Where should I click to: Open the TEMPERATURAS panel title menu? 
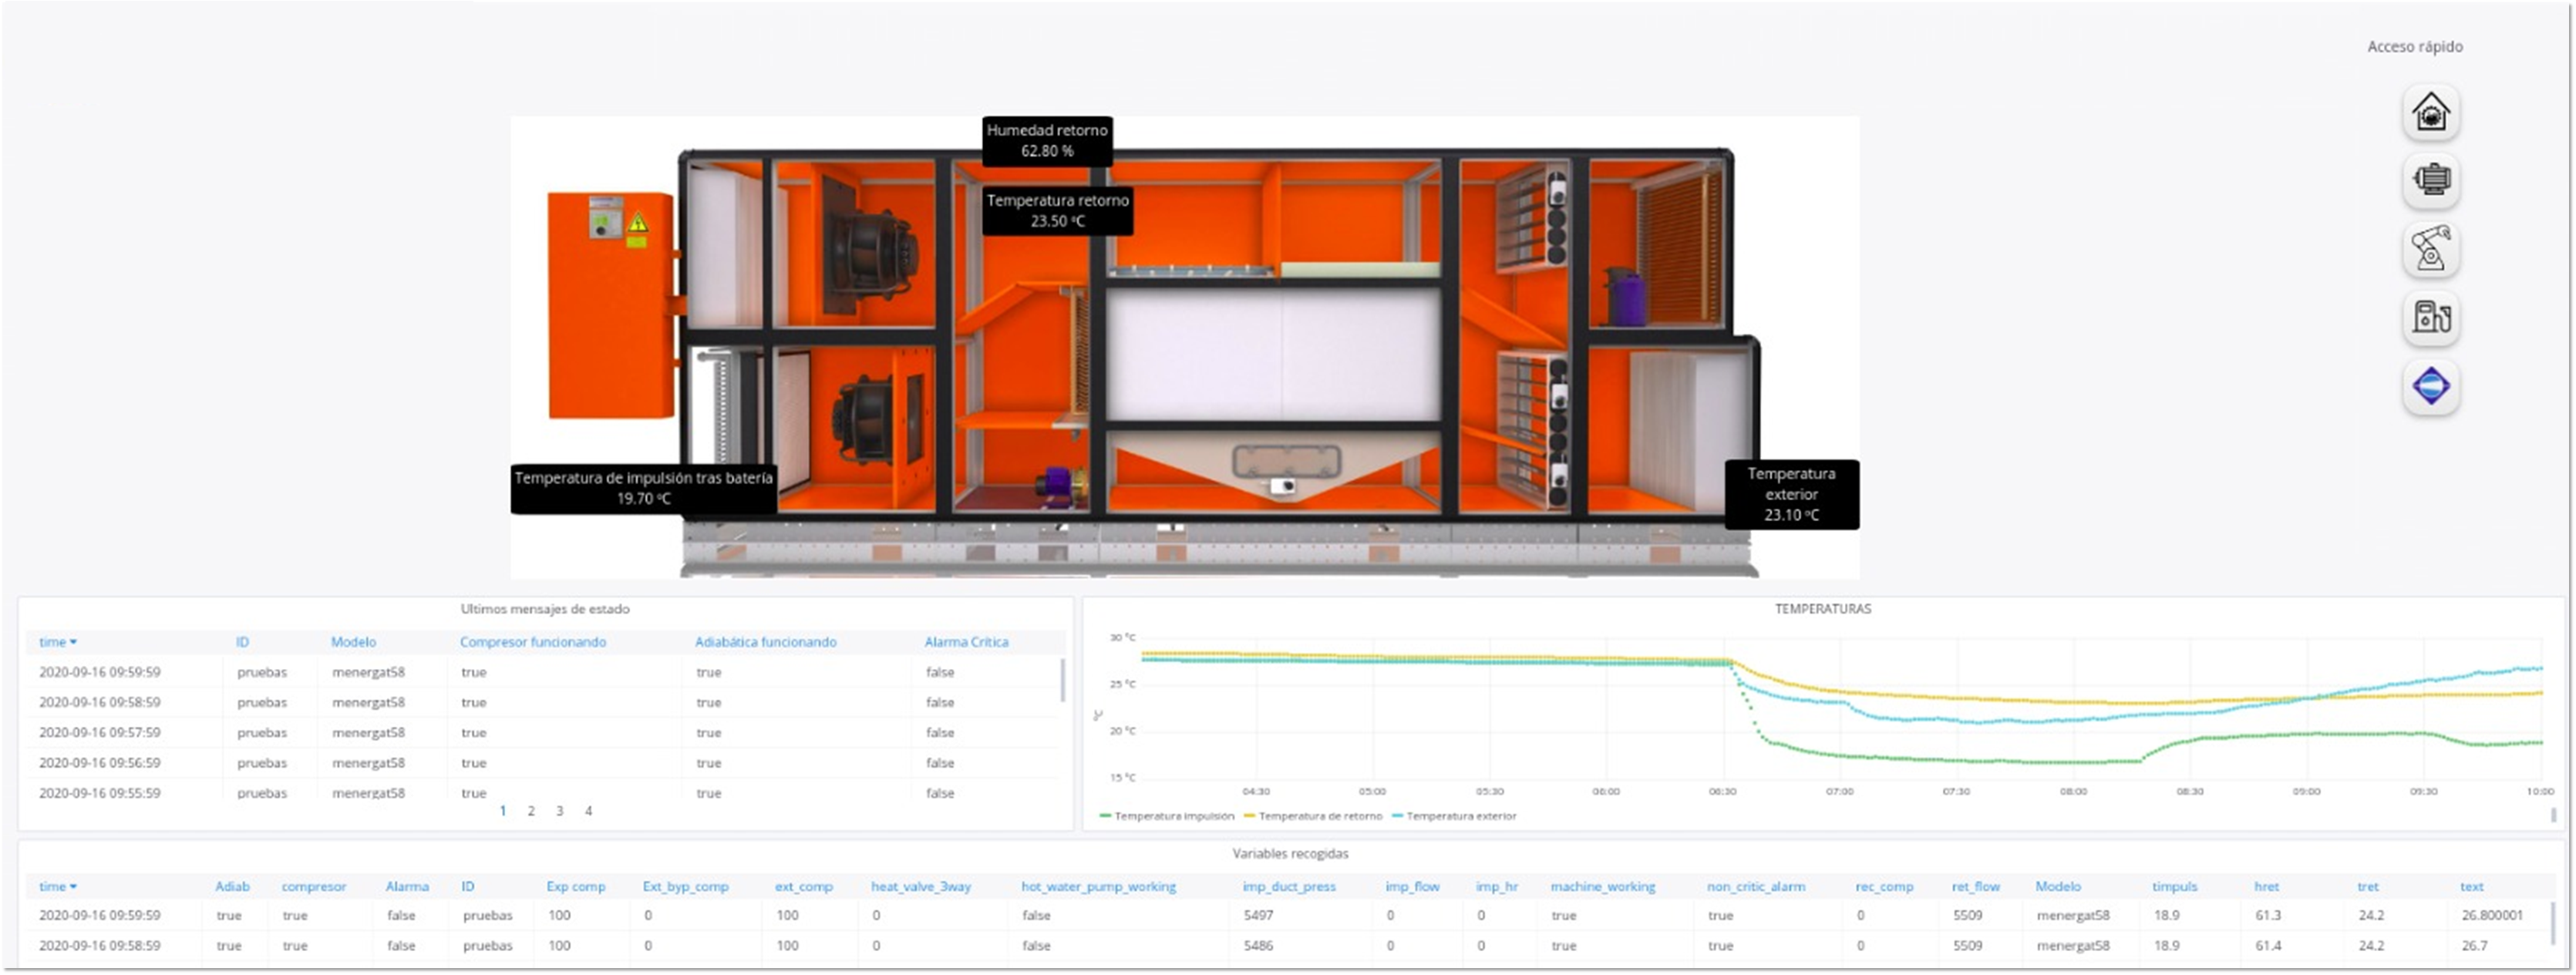pyautogui.click(x=1823, y=609)
